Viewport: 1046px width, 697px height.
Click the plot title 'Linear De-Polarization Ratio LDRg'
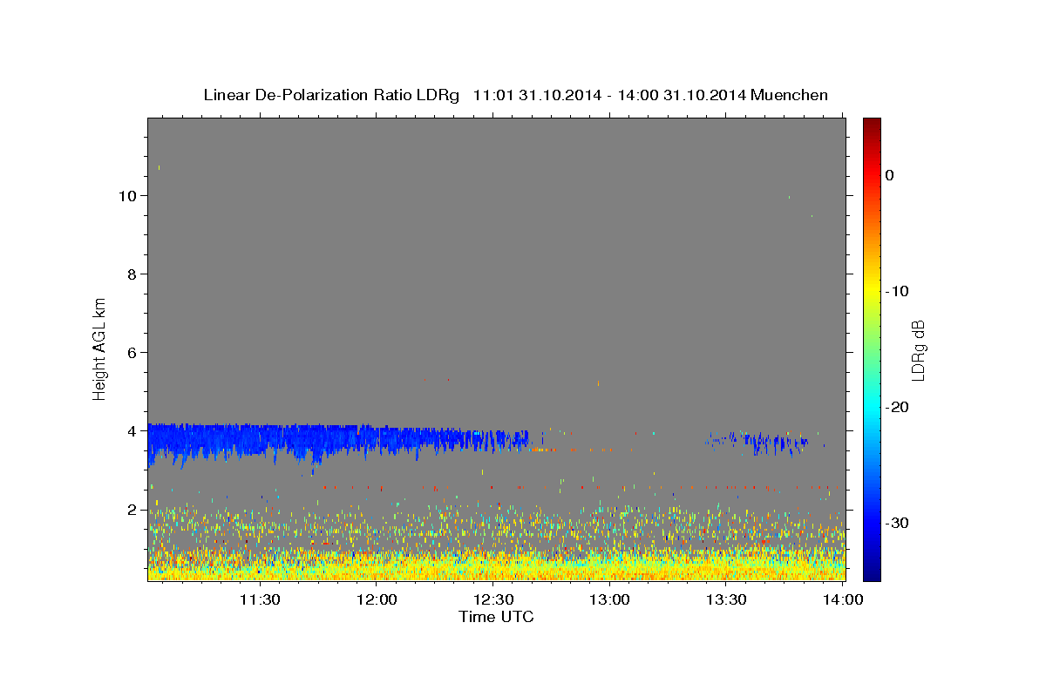click(x=331, y=95)
